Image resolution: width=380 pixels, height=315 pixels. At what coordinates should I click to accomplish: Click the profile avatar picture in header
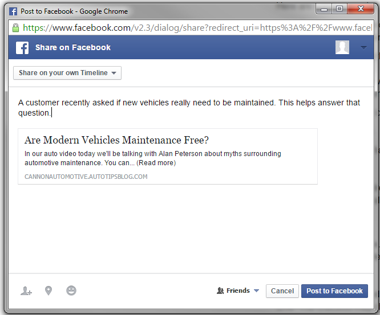(342, 47)
